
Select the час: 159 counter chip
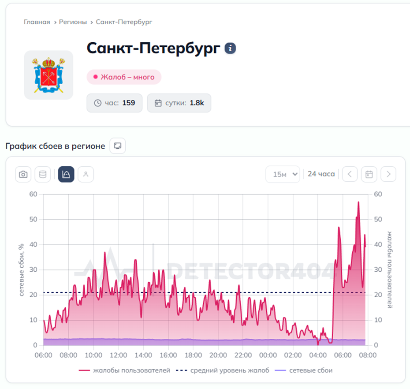(115, 103)
